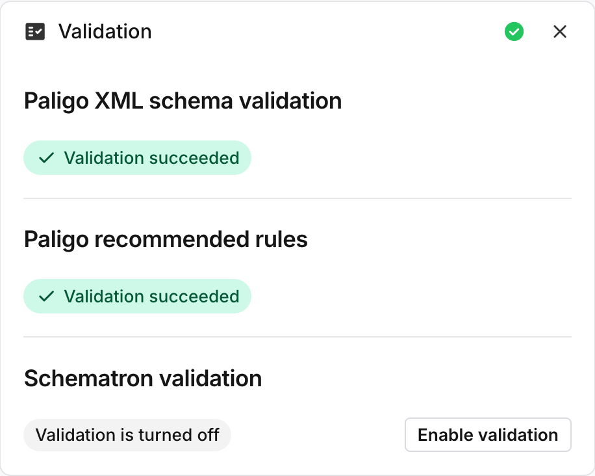Click the Validation panel title

pyautogui.click(x=105, y=31)
